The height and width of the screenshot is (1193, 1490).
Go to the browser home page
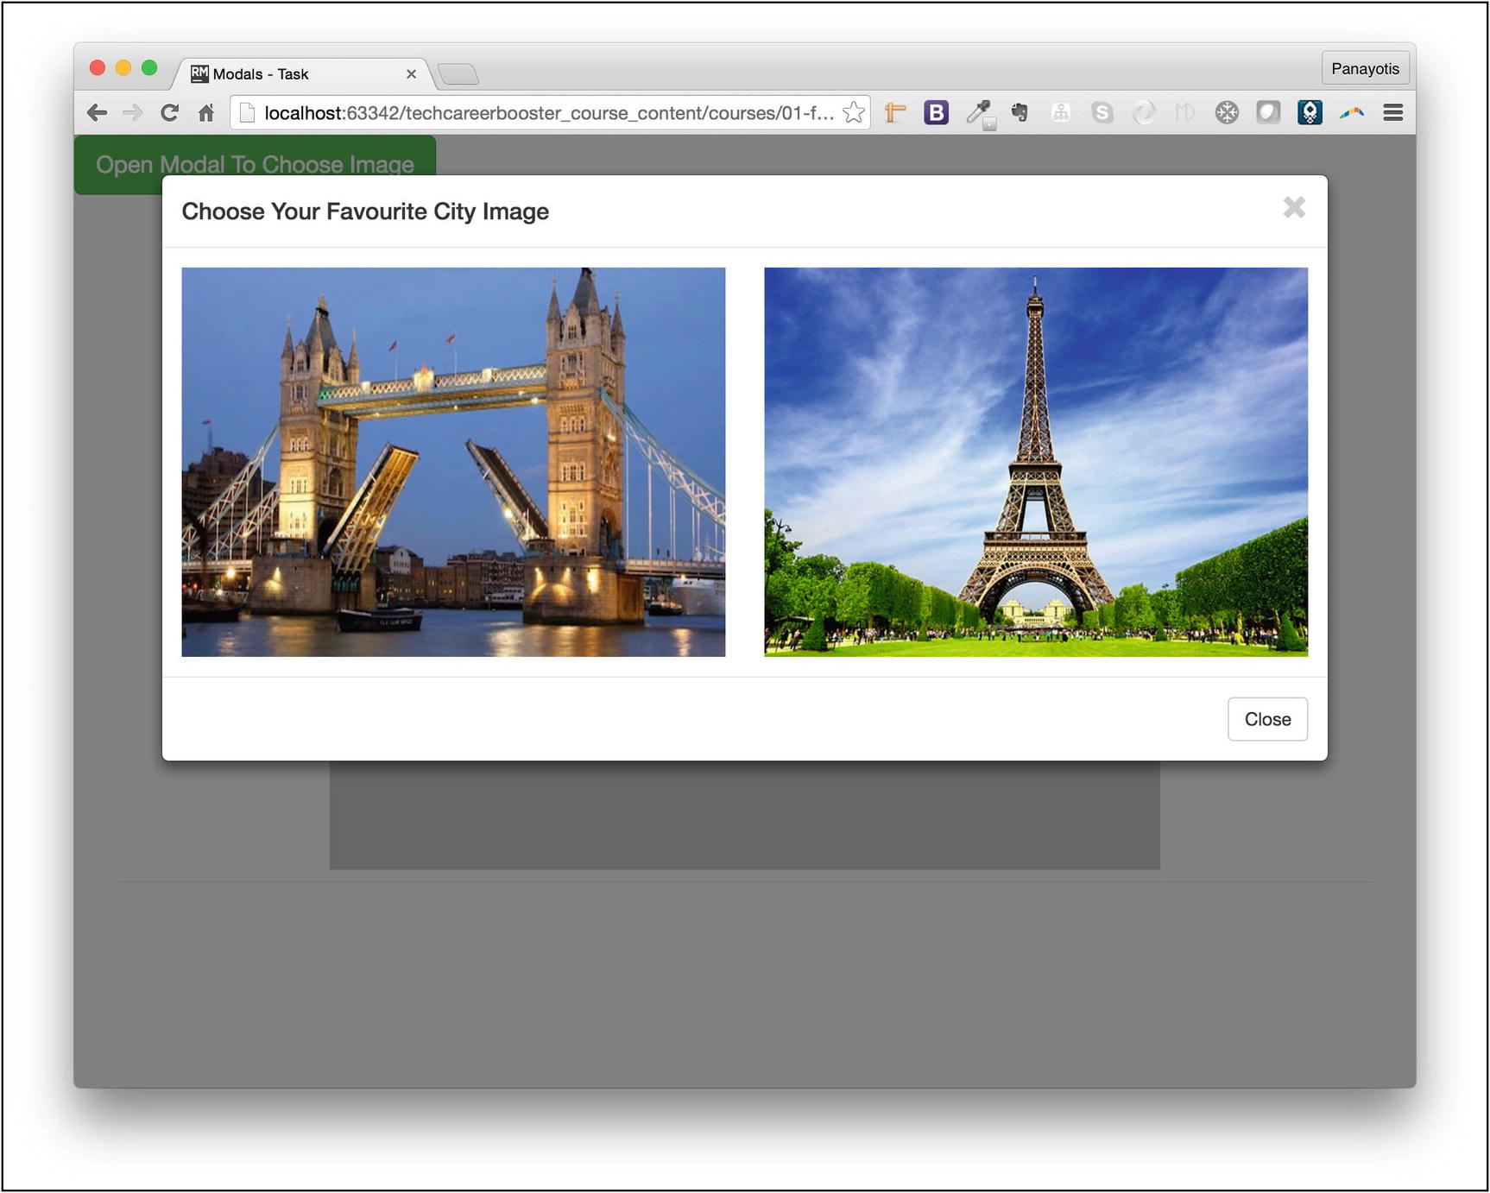click(x=205, y=112)
